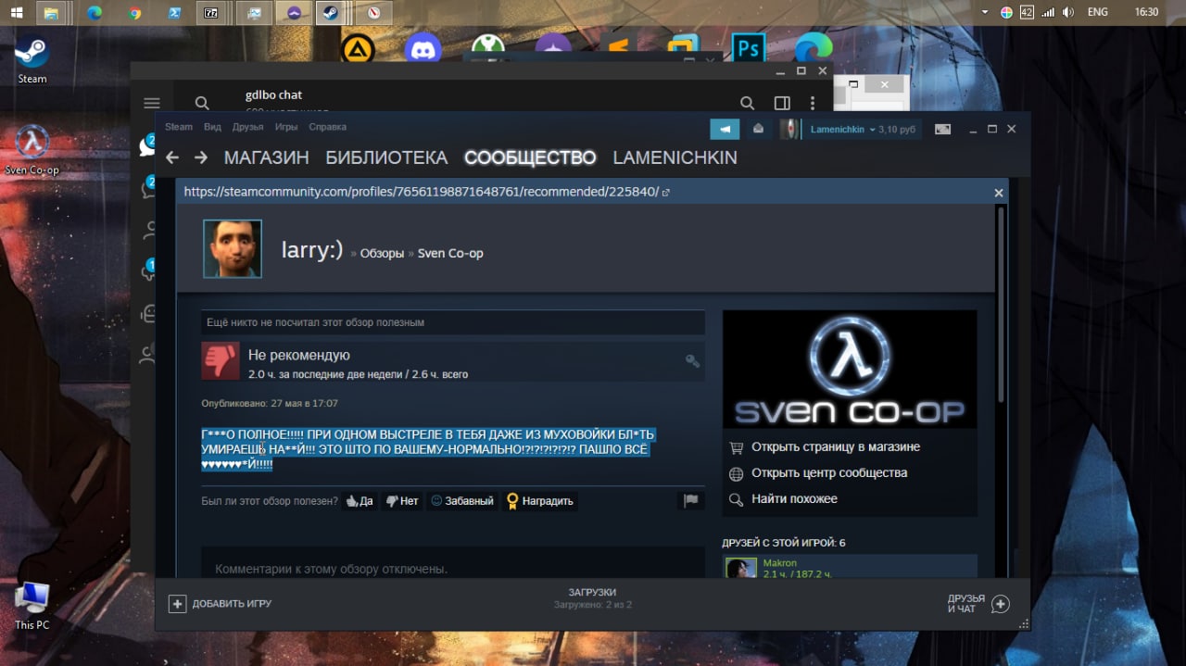Screen dimensions: 1186x666
Task: Click ДОБАВИТЬ ИГРУ at bottom left
Action: (x=221, y=604)
